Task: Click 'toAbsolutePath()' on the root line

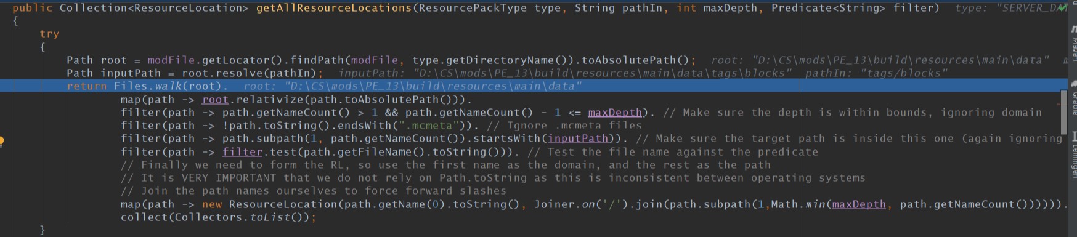Action: (635, 60)
